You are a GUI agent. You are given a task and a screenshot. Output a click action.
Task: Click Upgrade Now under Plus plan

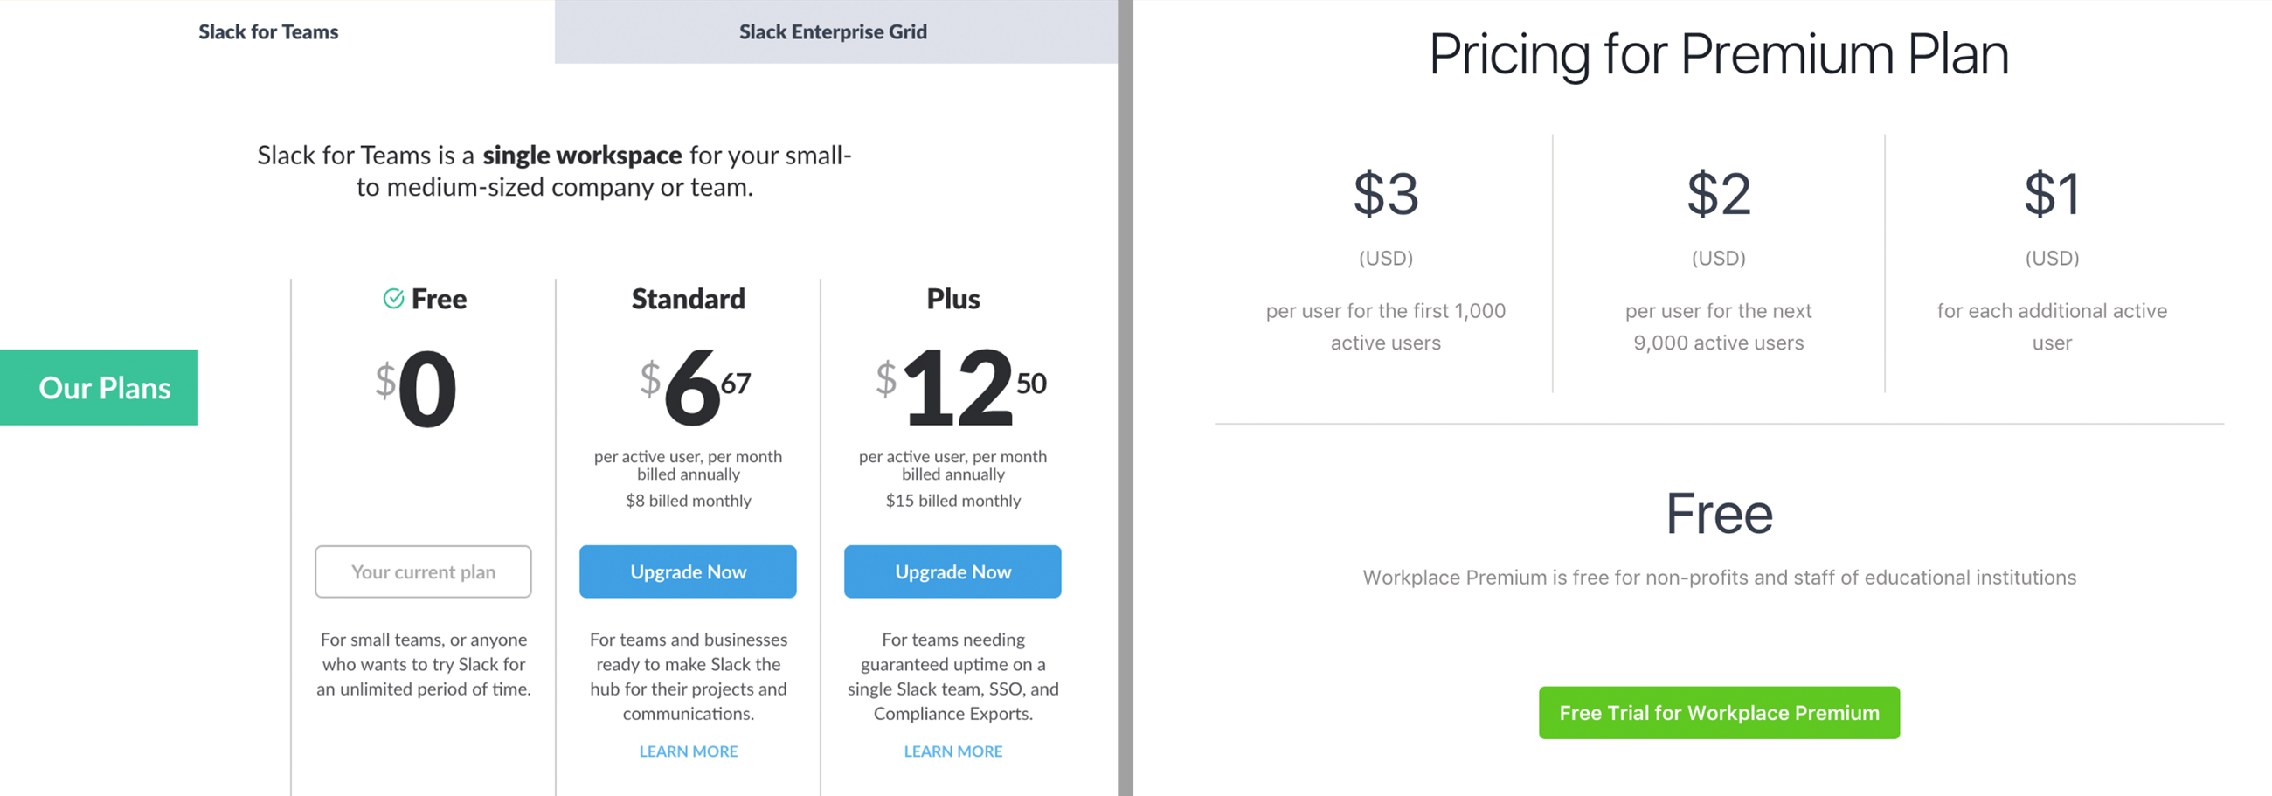[x=952, y=571]
